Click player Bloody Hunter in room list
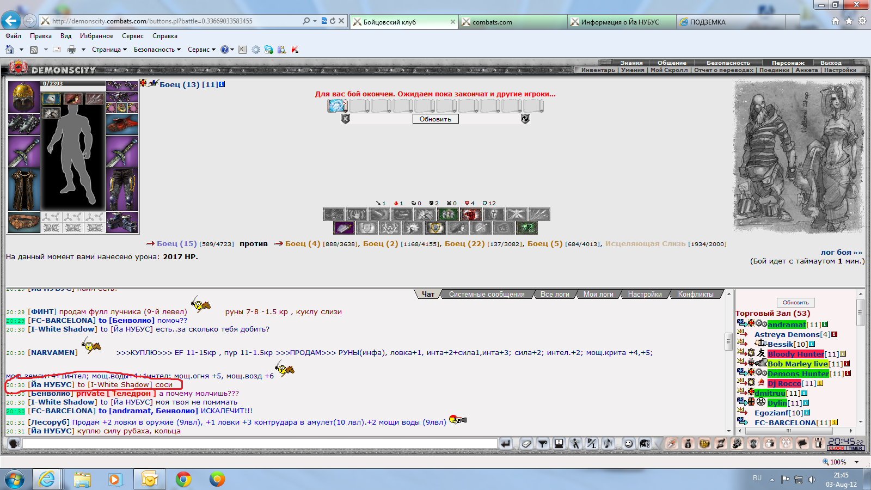Screen dimensions: 871x490 [x=796, y=354]
